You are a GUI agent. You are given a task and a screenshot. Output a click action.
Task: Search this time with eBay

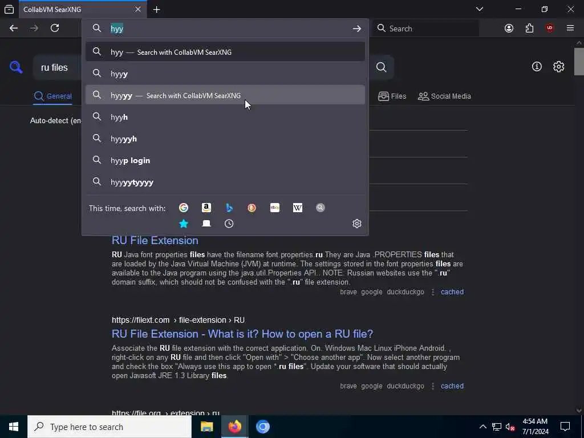(275, 208)
